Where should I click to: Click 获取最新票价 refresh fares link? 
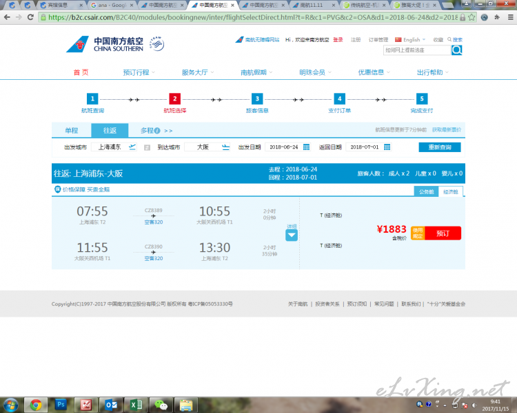pos(447,130)
